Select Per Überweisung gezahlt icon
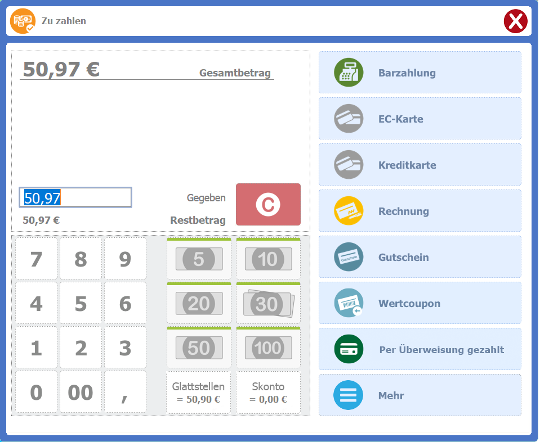540x442 pixels. click(x=349, y=349)
